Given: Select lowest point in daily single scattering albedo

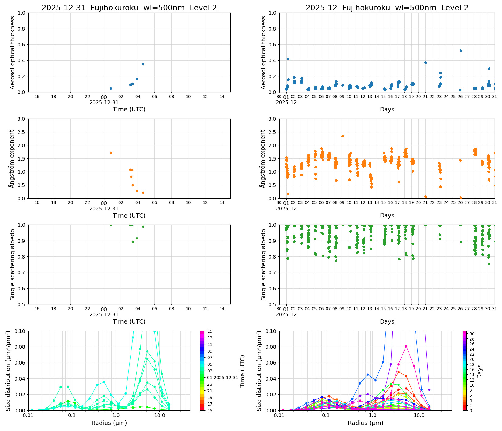Looking at the screenshot, I should [133, 242].
